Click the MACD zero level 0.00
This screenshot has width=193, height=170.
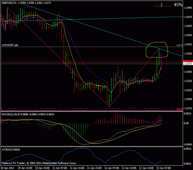186,123
